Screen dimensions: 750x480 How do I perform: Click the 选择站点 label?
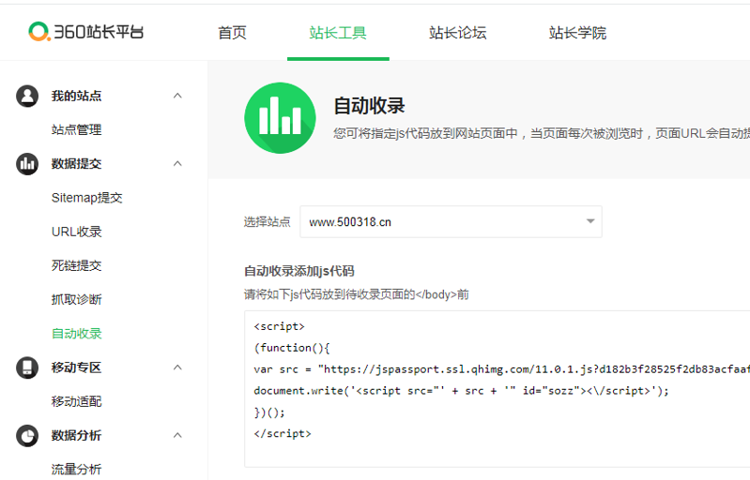point(267,221)
